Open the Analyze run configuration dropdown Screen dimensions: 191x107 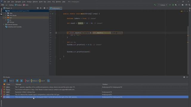[163, 5]
